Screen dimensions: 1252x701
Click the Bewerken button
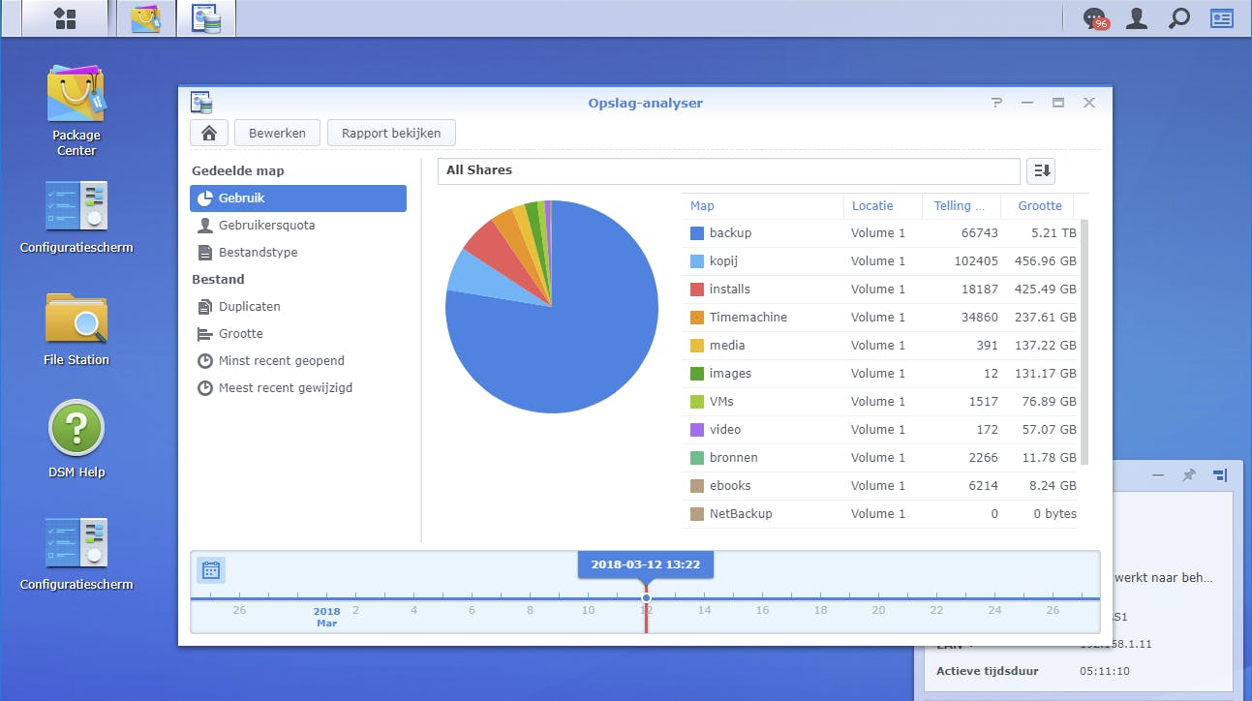point(277,133)
